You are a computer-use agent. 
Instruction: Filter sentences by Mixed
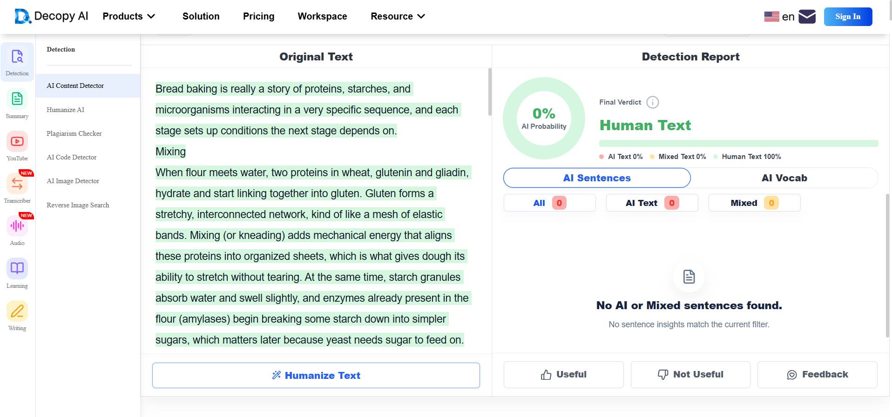754,203
